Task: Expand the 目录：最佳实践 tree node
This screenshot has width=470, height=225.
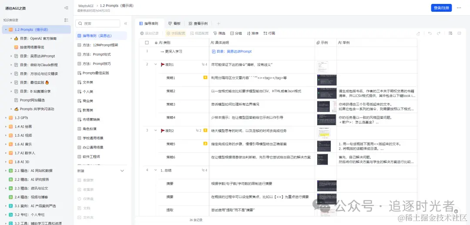Action: tap(11, 82)
